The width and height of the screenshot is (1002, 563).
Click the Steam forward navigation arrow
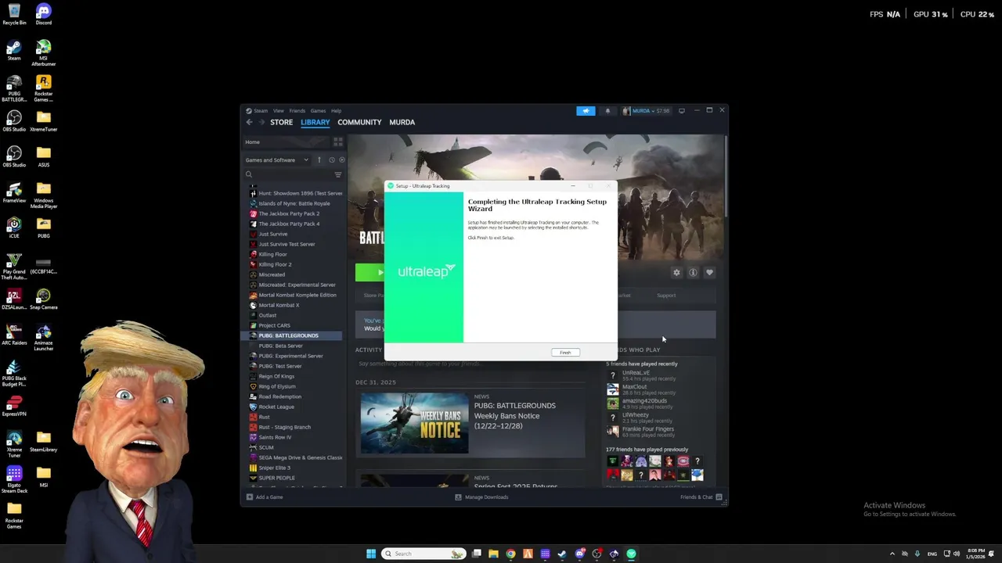pyautogui.click(x=261, y=122)
